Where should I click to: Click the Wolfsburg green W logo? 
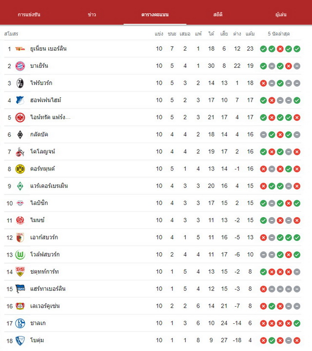20,255
